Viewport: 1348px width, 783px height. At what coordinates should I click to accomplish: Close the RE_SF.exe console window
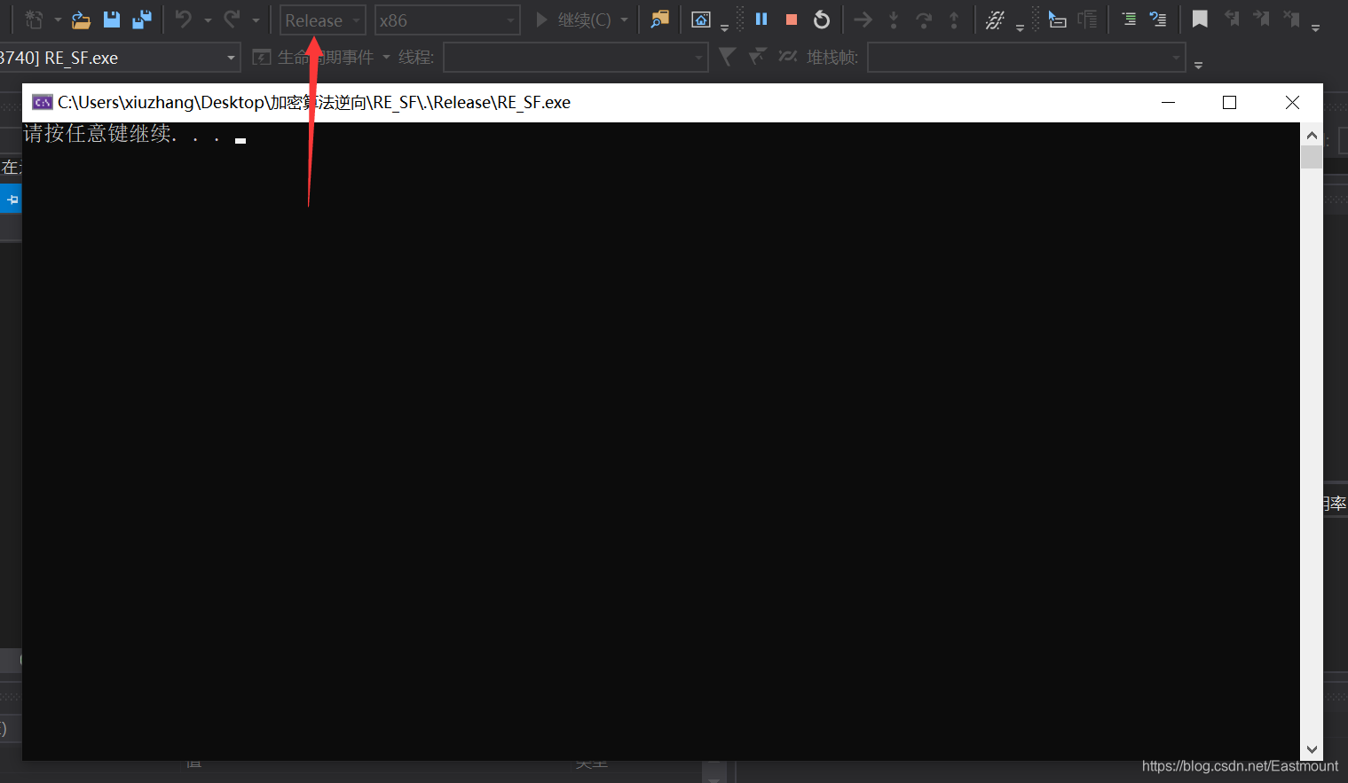(1292, 103)
